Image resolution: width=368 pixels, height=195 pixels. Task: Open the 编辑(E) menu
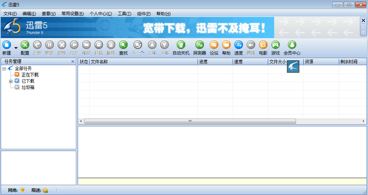pyautogui.click(x=29, y=14)
